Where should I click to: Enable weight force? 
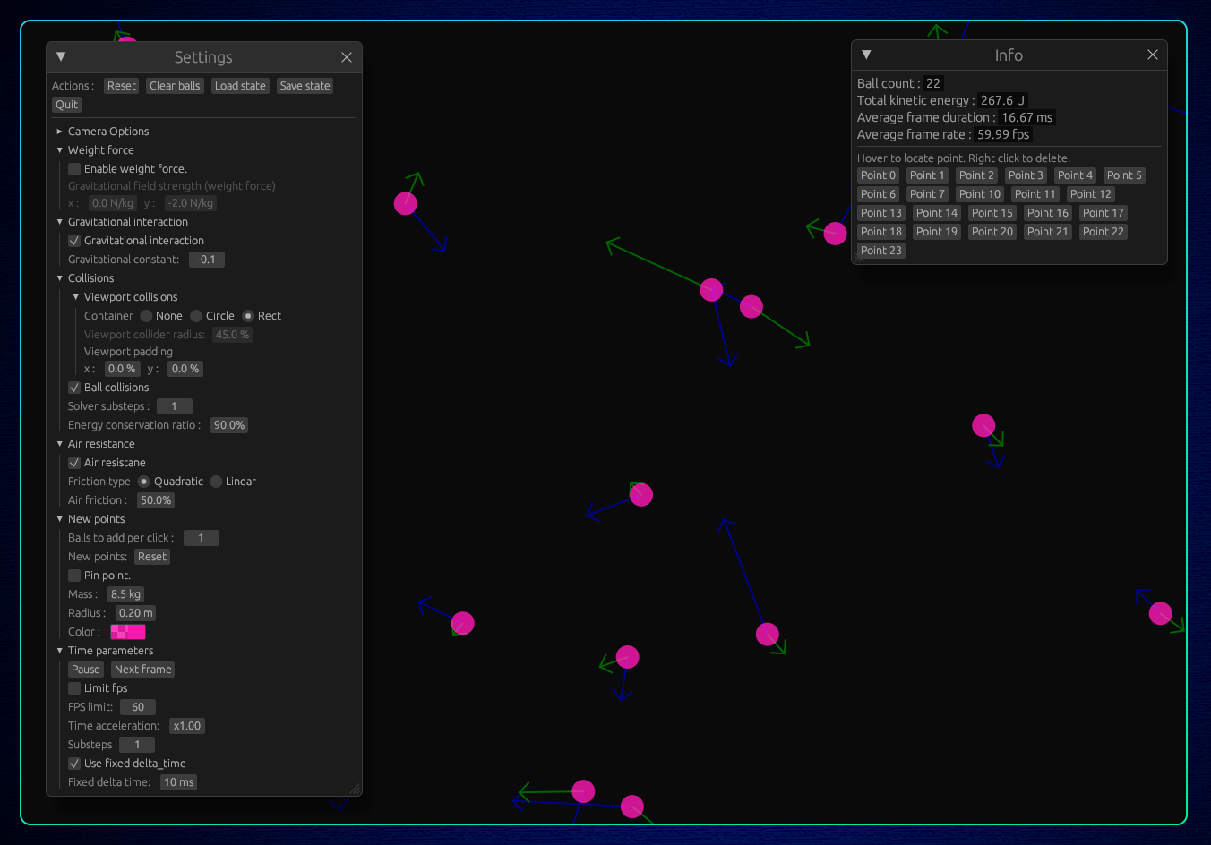point(73,168)
